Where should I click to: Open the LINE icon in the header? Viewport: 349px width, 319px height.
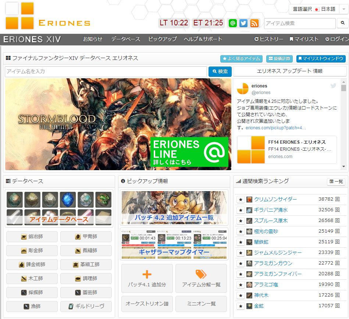[x=232, y=23]
